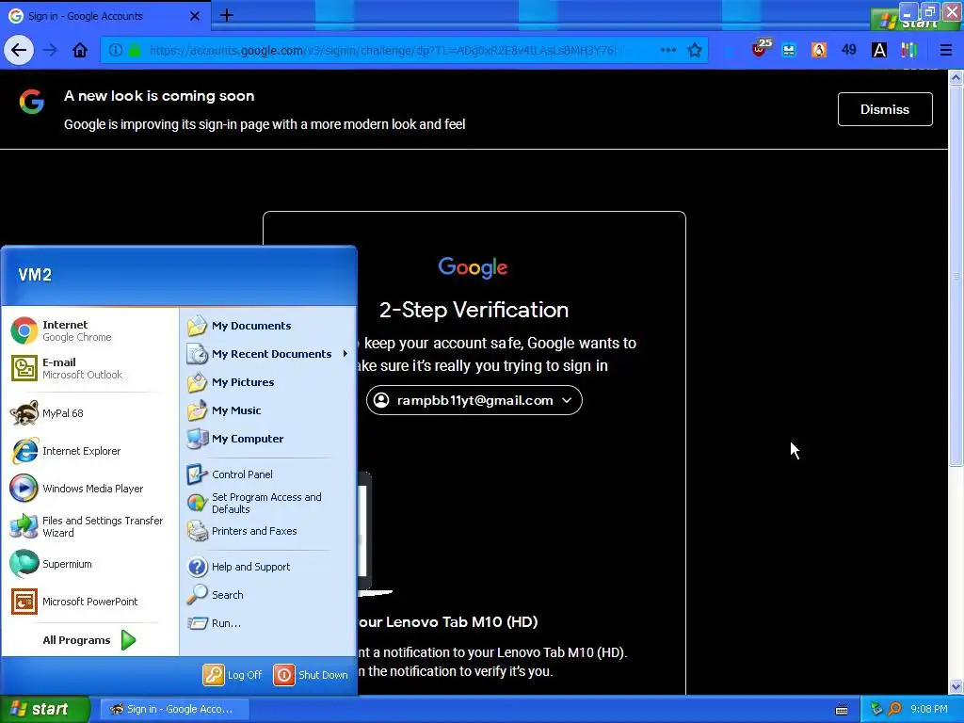The width and height of the screenshot is (964, 723).
Task: Open Microsoft PowerPoint from Start menu
Action: tap(89, 602)
